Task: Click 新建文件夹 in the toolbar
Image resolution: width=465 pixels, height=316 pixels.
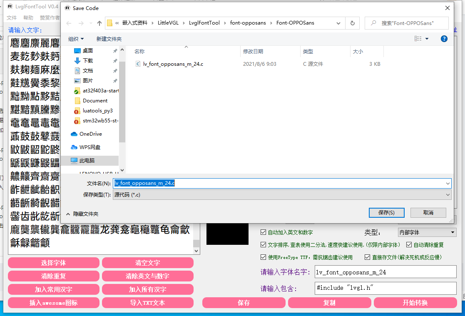Action: click(109, 39)
